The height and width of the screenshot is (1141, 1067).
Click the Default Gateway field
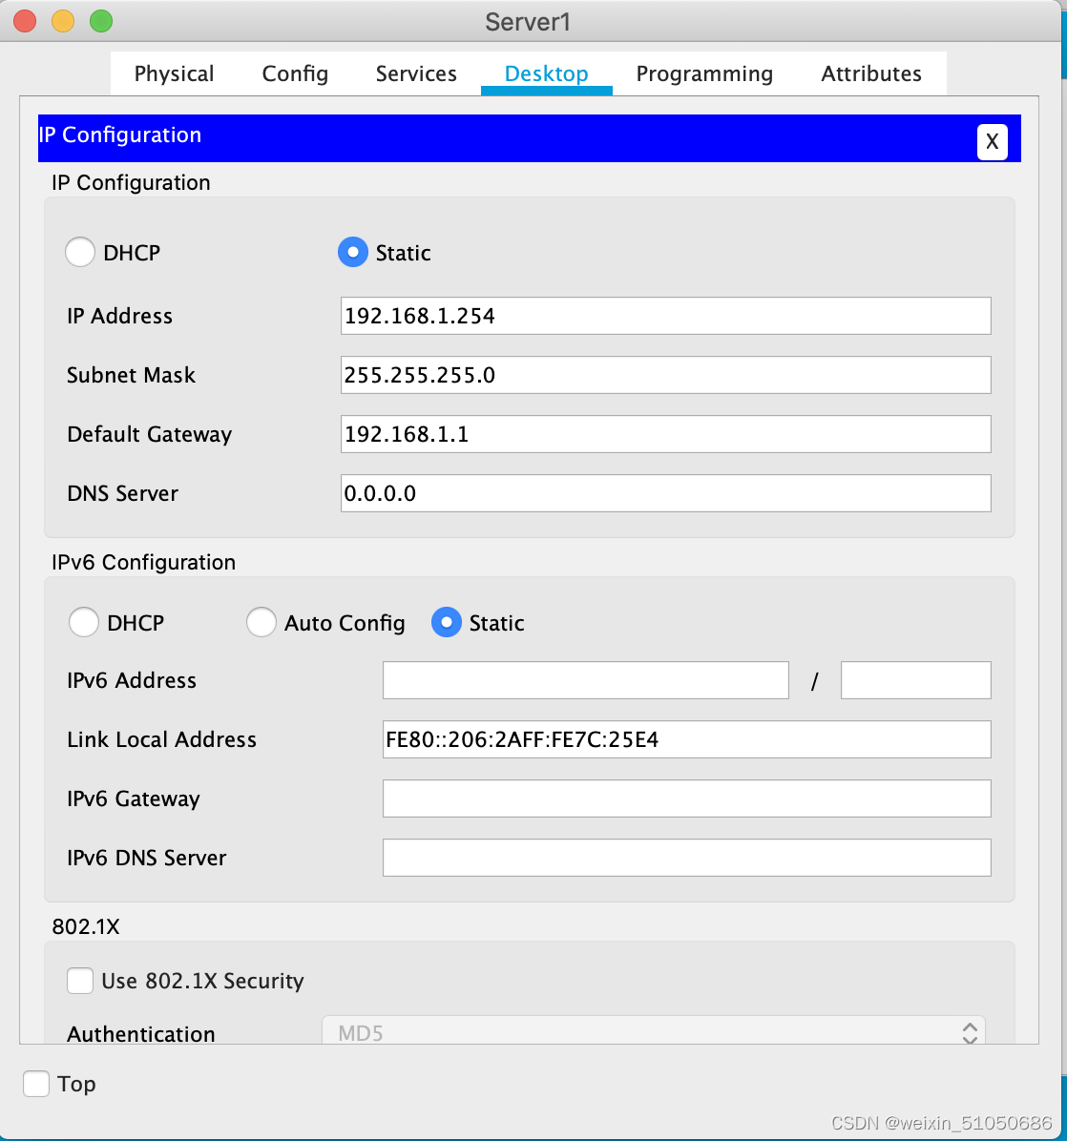(x=665, y=434)
